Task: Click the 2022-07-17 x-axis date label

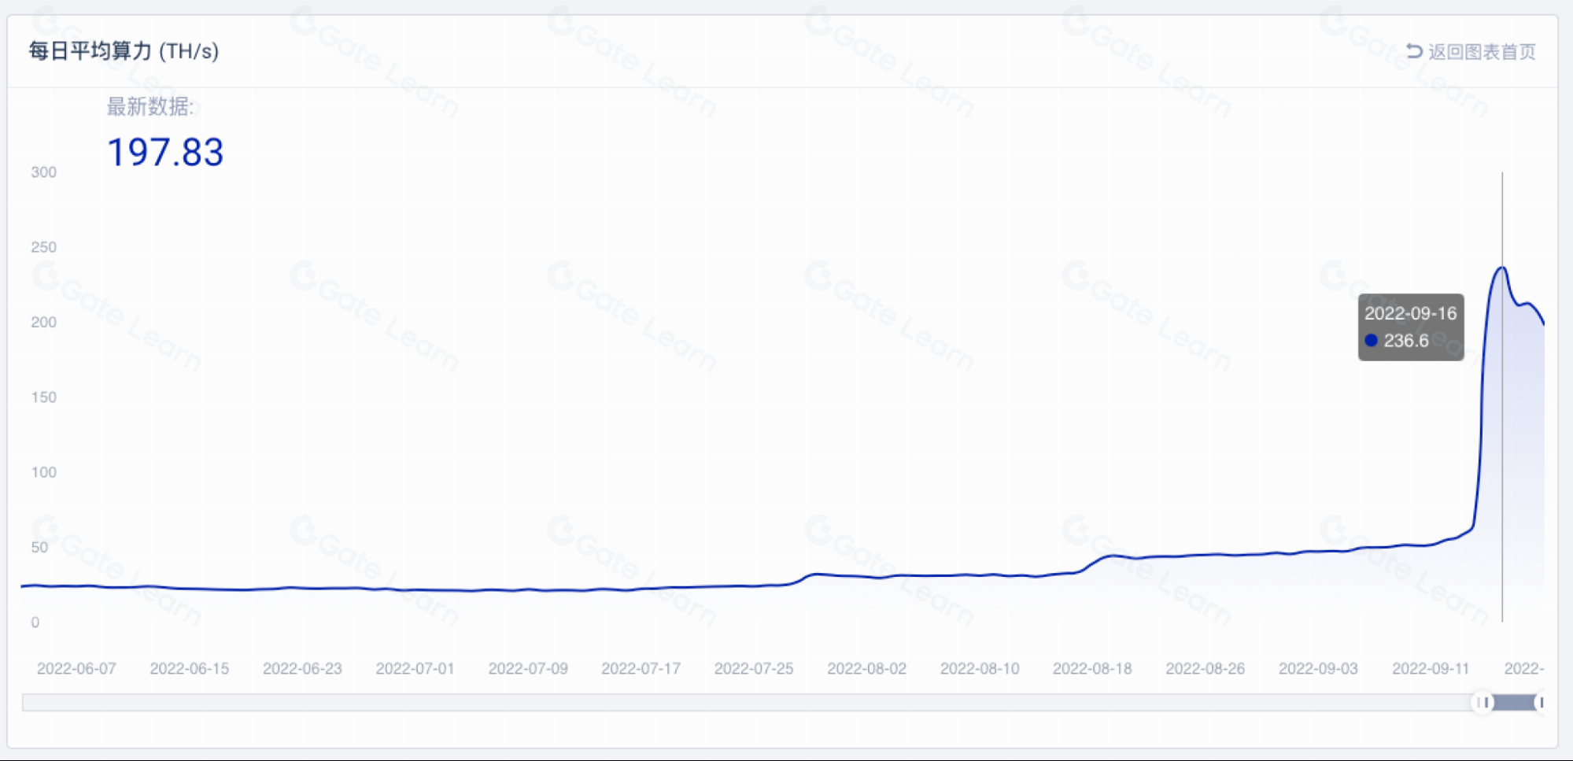Action: click(x=641, y=668)
